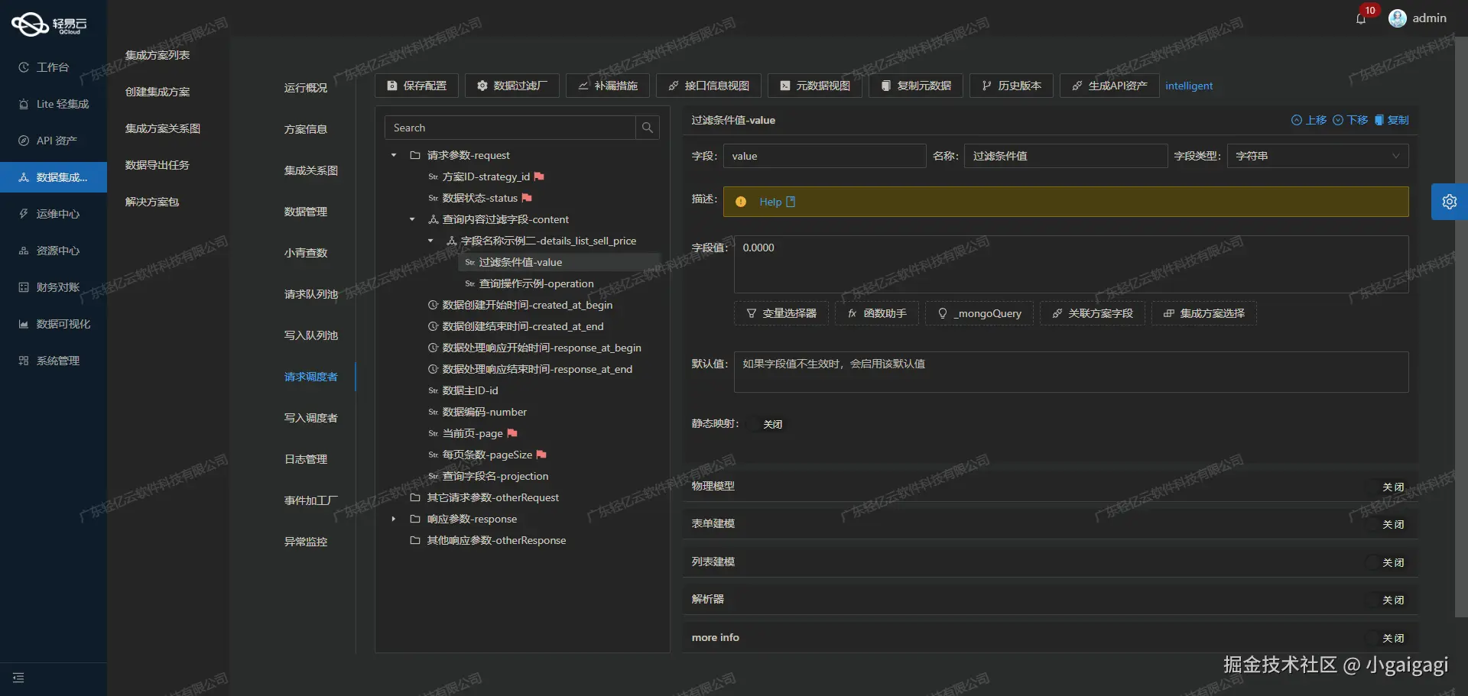This screenshot has width=1468, height=696.
Task: Click the settings gear on the right edge
Action: [x=1450, y=202]
